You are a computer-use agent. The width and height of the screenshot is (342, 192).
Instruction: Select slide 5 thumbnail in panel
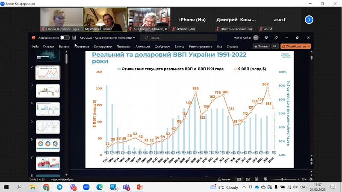coord(48,127)
